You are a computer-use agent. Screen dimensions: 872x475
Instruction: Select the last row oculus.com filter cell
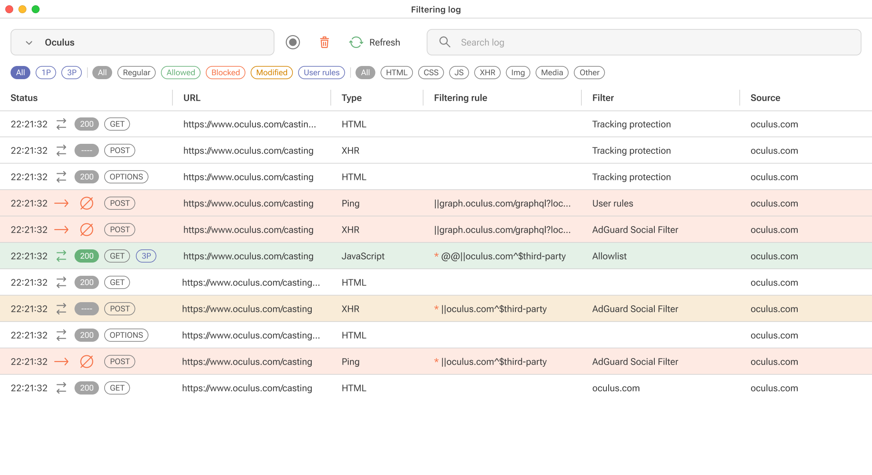pyautogui.click(x=616, y=388)
